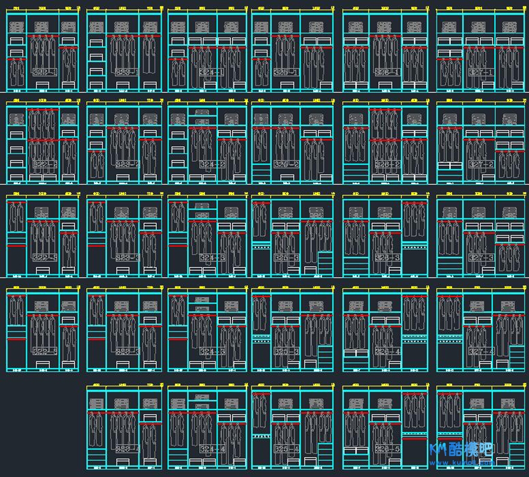
Task: Select the wardrobe layout labeled 322-1
Action: tap(43, 72)
